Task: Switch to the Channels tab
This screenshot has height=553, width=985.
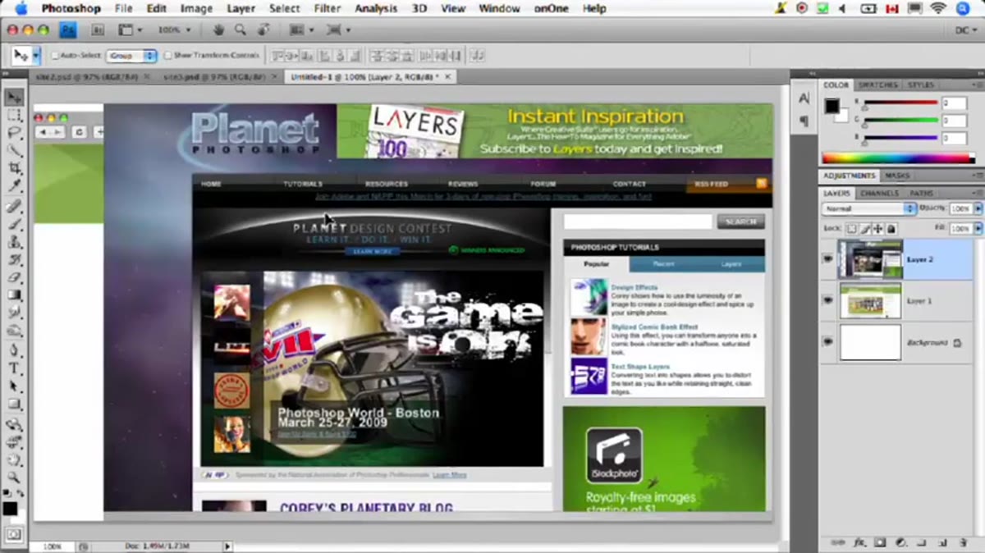Action: 879,193
